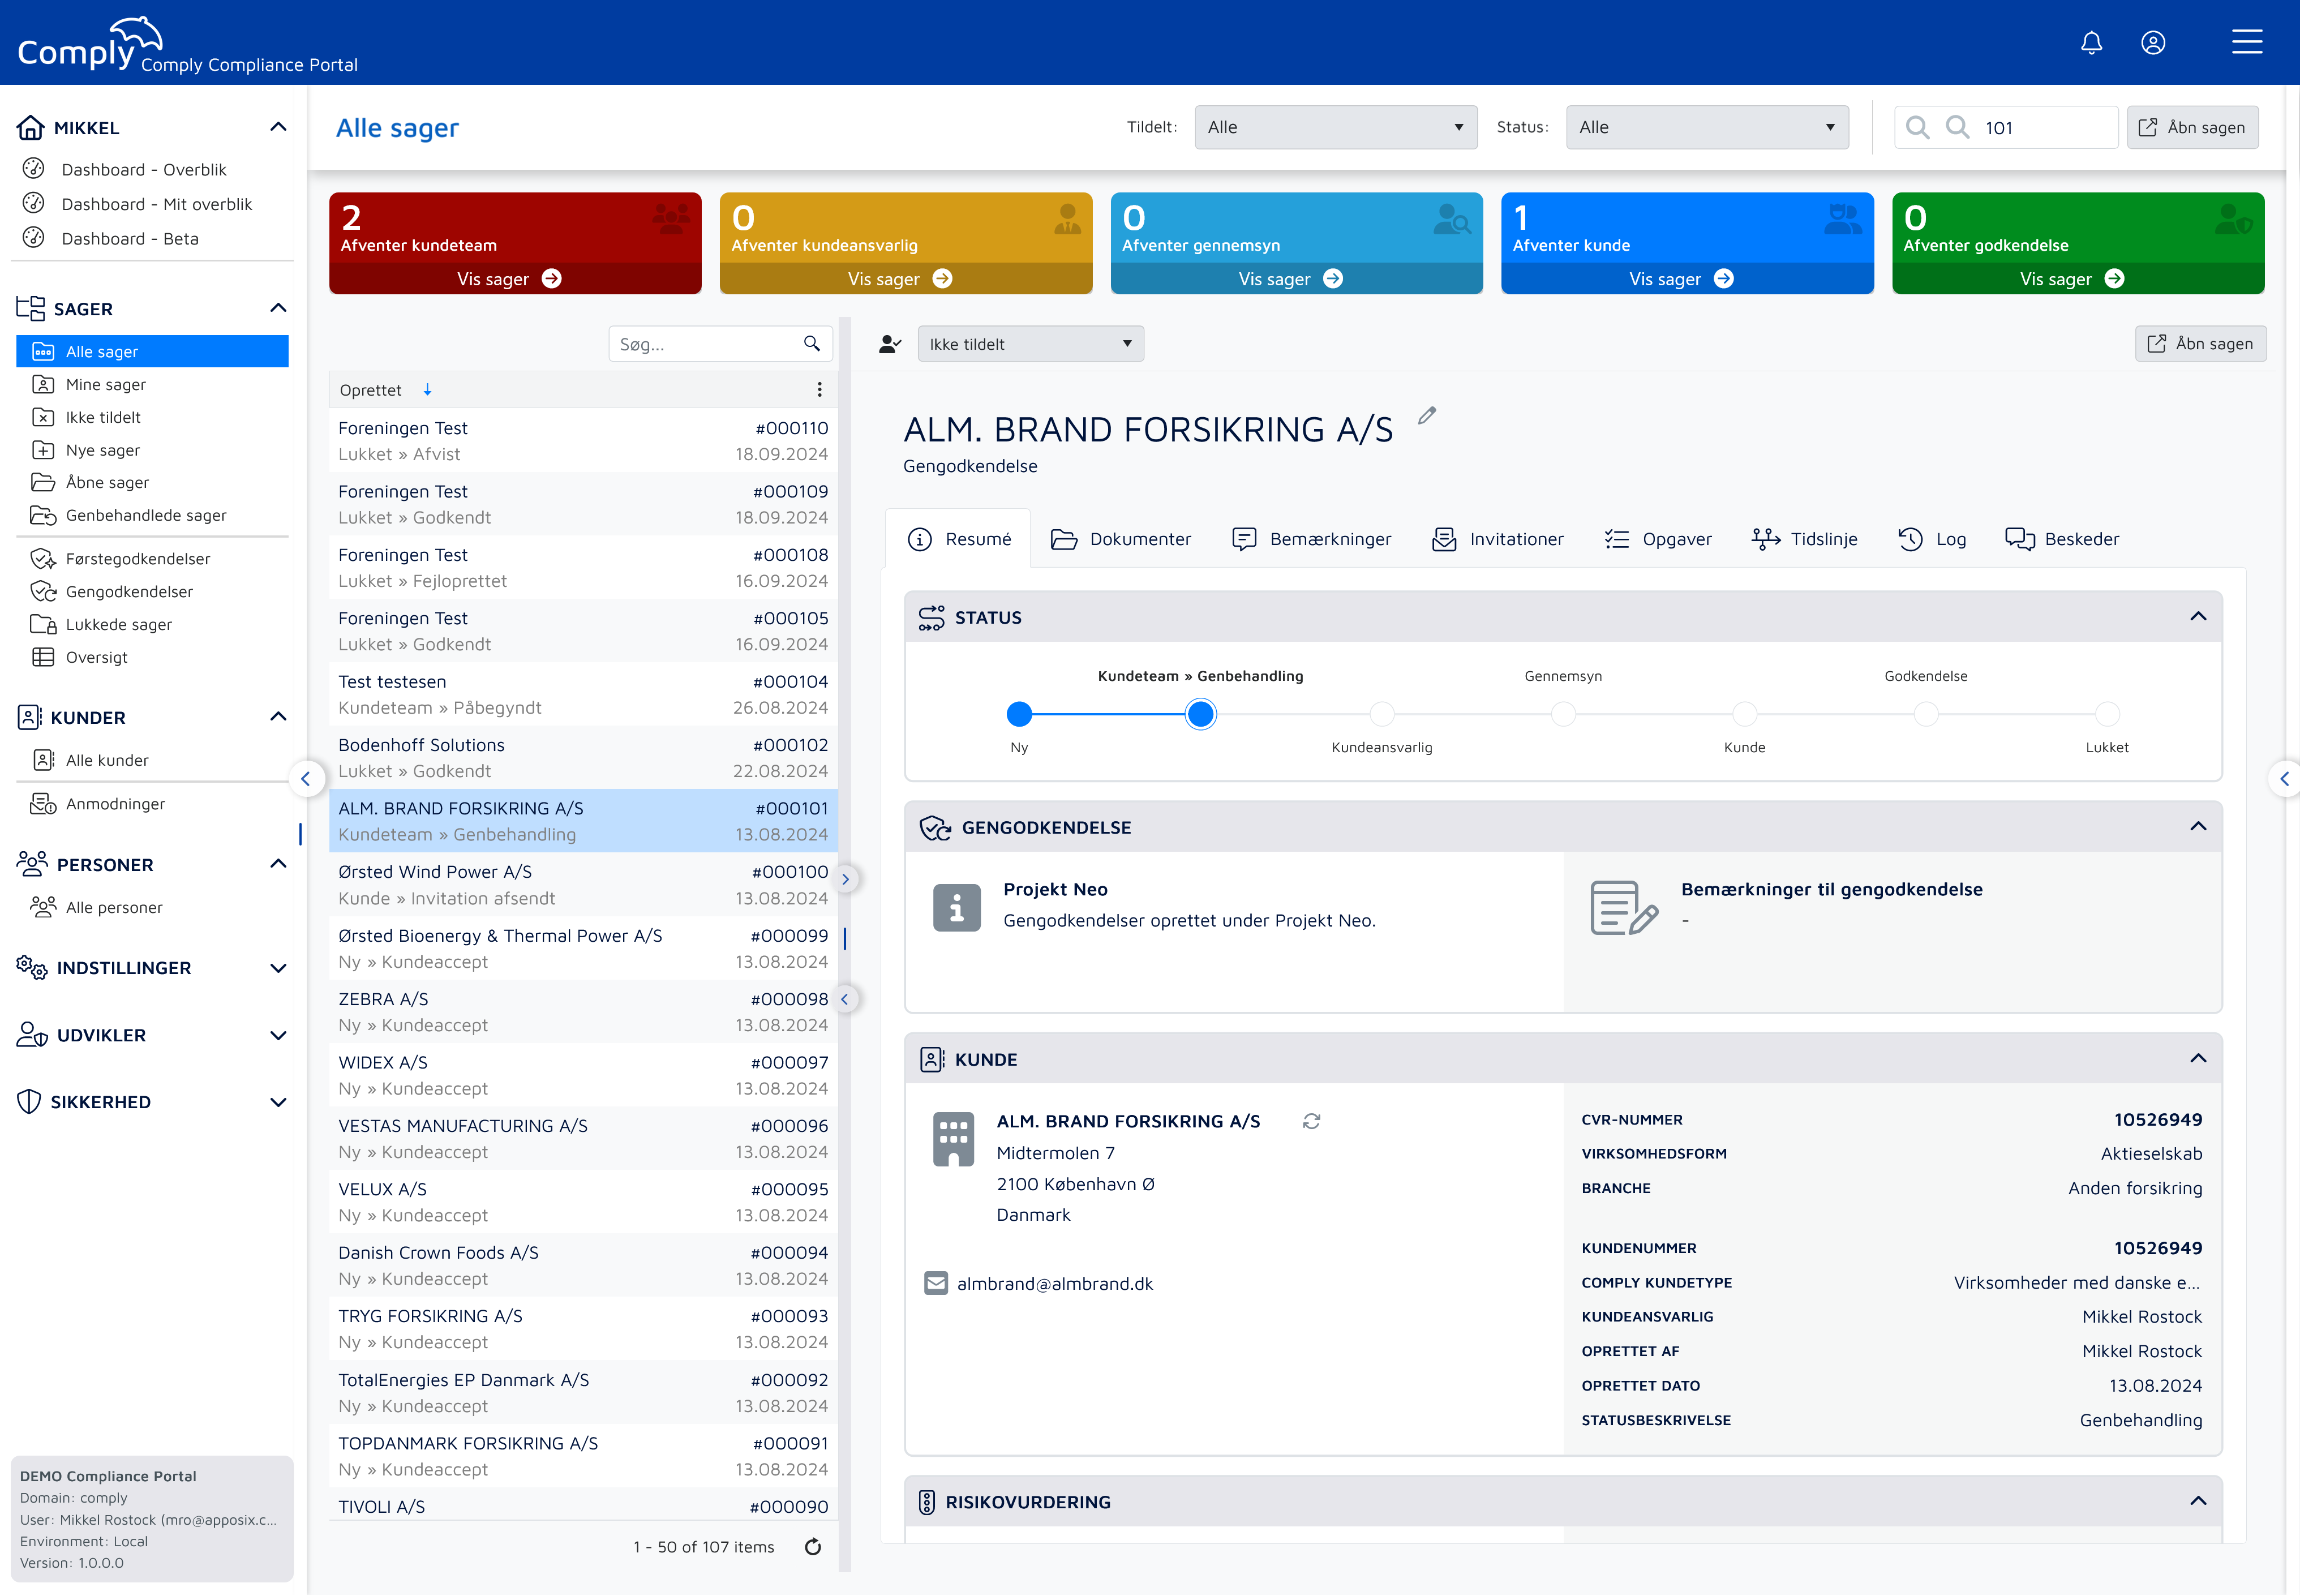The height and width of the screenshot is (1596, 2300).
Task: Expand the right side panel arrow
Action: [x=2284, y=779]
